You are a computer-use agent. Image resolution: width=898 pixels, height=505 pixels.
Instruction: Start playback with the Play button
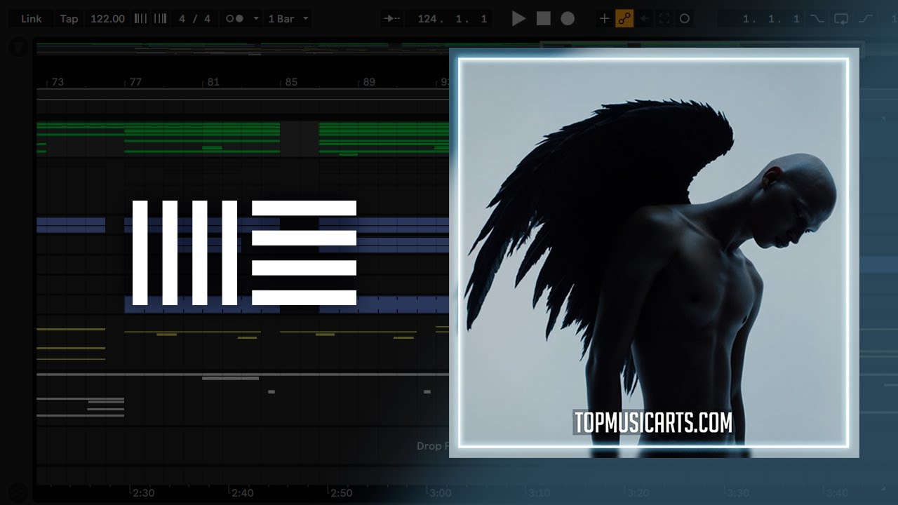[518, 19]
